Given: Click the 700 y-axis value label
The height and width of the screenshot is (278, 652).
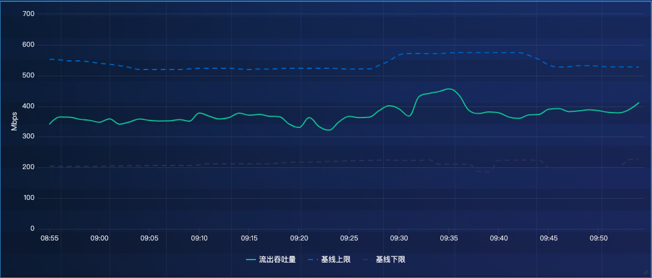Looking at the screenshot, I should (28, 14).
